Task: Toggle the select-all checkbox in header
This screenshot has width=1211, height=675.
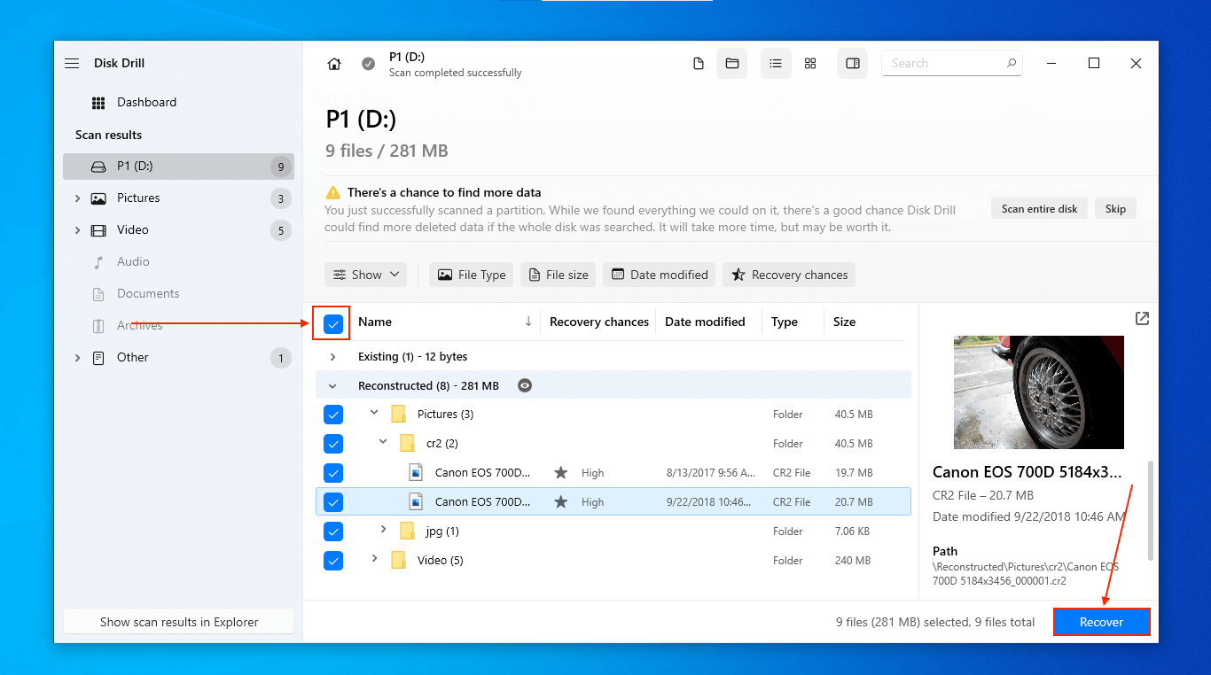Action: point(333,323)
